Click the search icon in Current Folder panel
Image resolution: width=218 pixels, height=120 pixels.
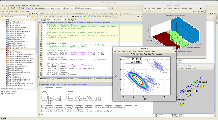click(30, 17)
